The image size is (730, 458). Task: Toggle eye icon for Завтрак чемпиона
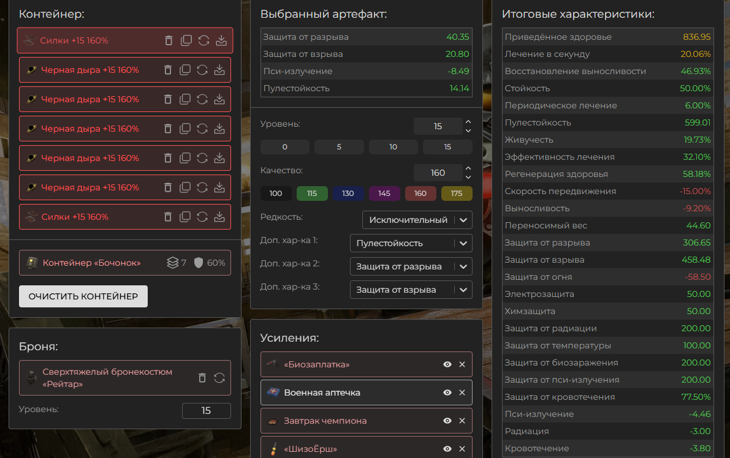click(x=447, y=421)
